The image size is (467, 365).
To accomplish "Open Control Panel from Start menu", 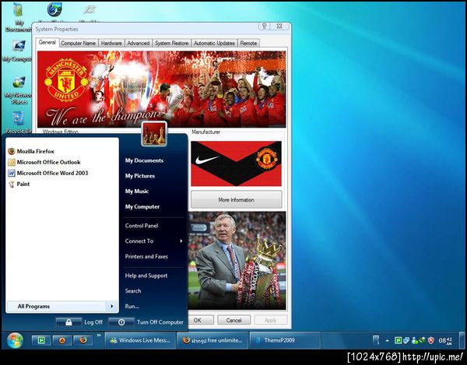I will [x=142, y=226].
